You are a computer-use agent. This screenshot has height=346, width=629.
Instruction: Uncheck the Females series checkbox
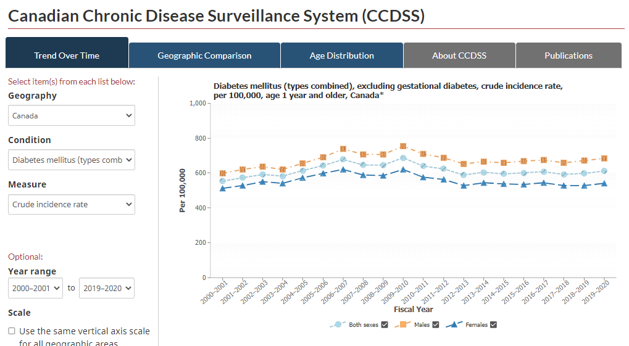point(494,325)
